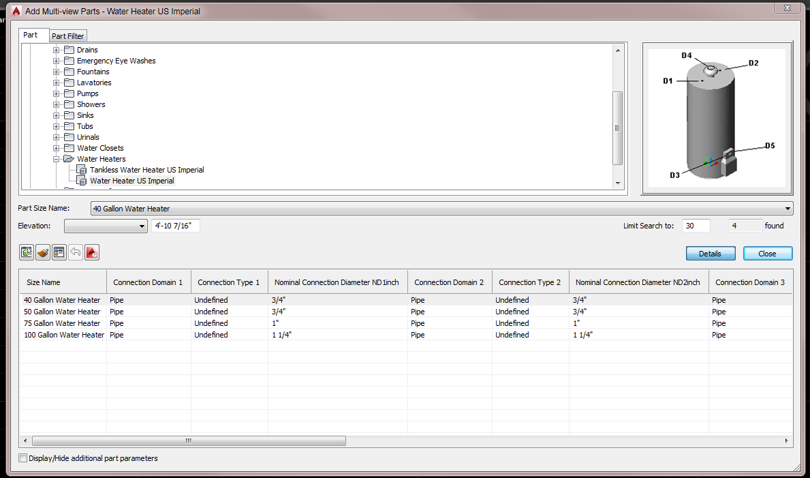This screenshot has height=478, width=810.
Task: Select Water Closets in the tree
Action: click(100, 148)
